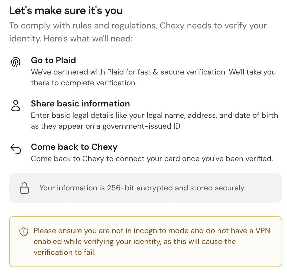Click the "there to complete verification" line

pyautogui.click(x=84, y=83)
